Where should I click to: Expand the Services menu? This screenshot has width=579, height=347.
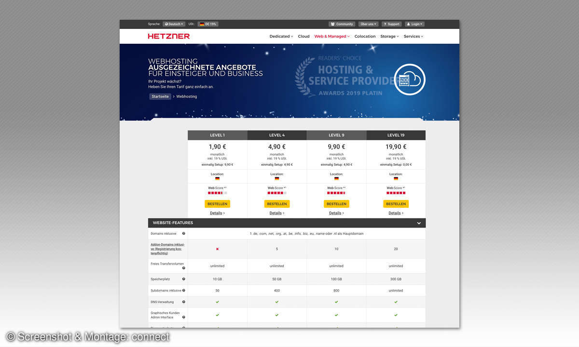tap(414, 36)
